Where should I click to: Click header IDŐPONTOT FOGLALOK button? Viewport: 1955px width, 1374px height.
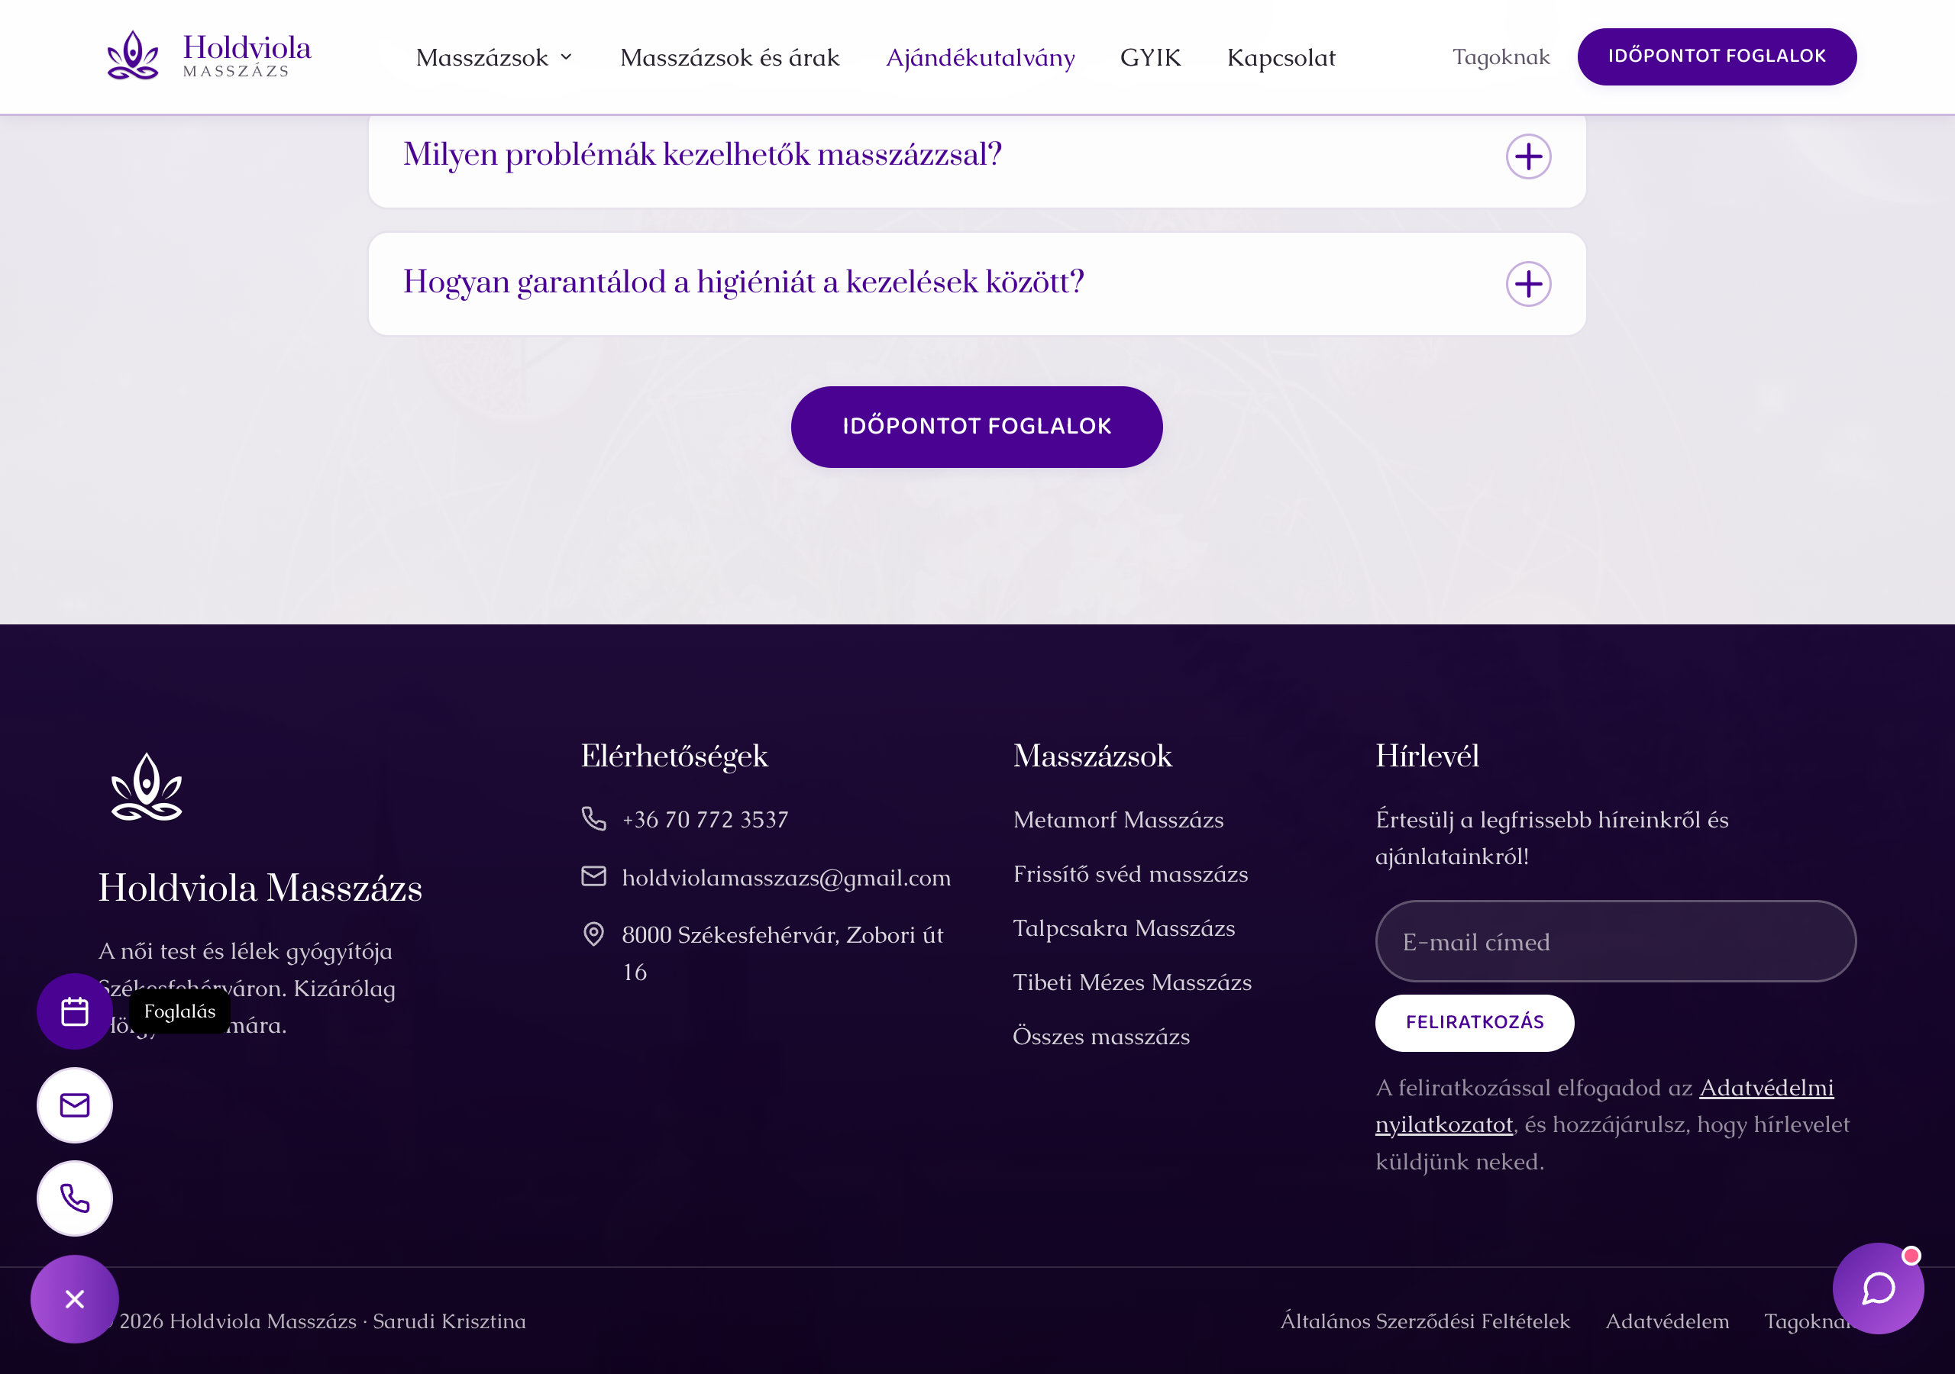click(1717, 56)
